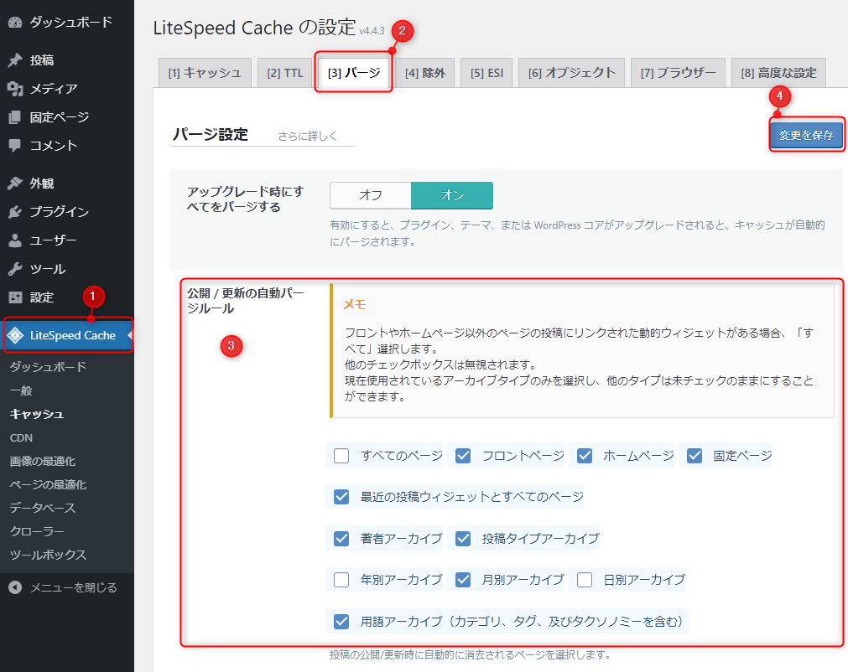
Task: Open the [8] 高度な設定 tab
Action: pyautogui.click(x=778, y=73)
